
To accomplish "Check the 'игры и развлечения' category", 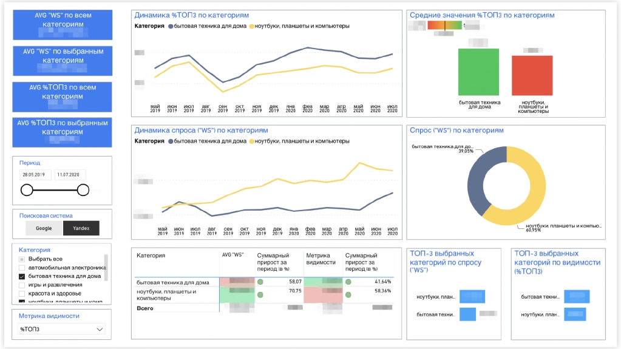I will [x=22, y=285].
